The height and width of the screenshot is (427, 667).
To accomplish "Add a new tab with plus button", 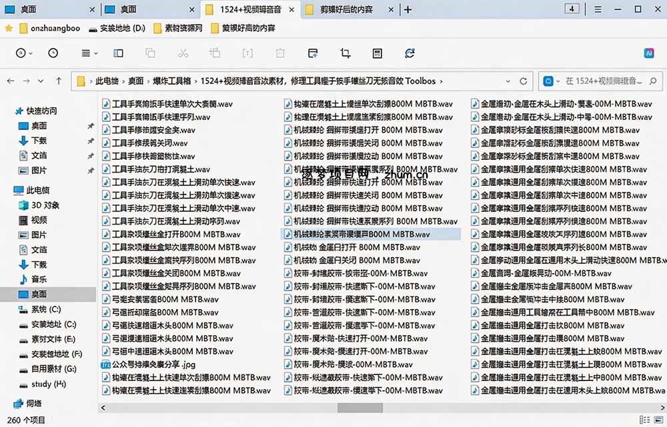I will click(x=408, y=9).
